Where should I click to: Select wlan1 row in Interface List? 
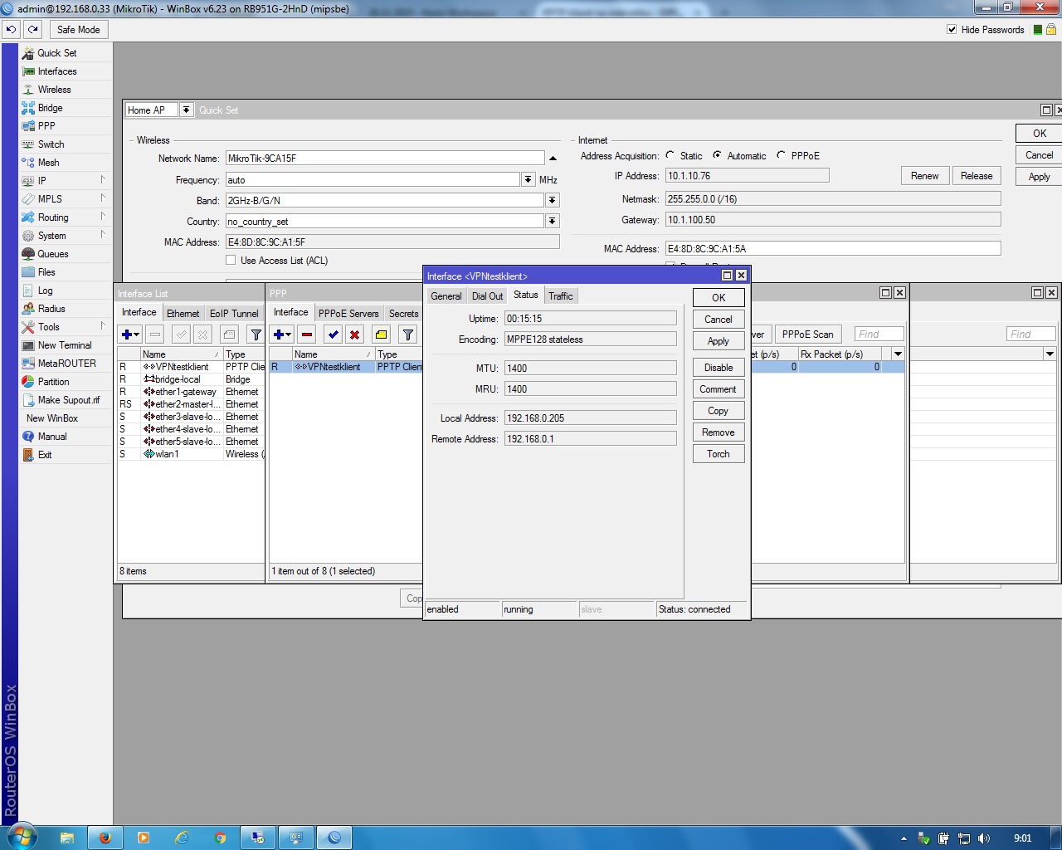point(192,454)
